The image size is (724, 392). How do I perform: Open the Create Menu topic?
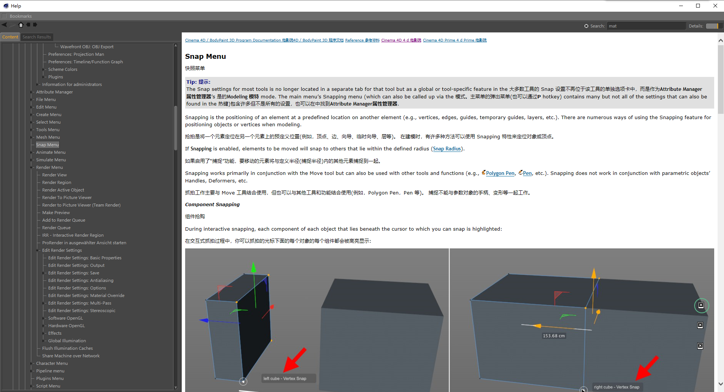(x=49, y=115)
